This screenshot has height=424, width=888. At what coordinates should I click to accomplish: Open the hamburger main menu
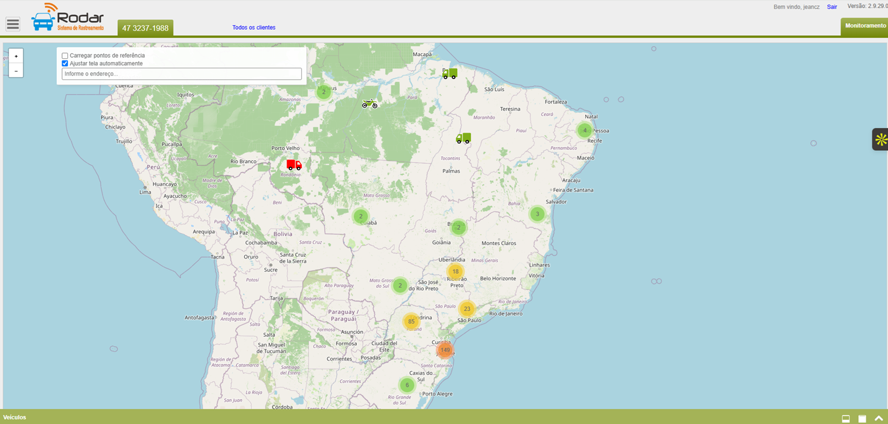tap(13, 24)
